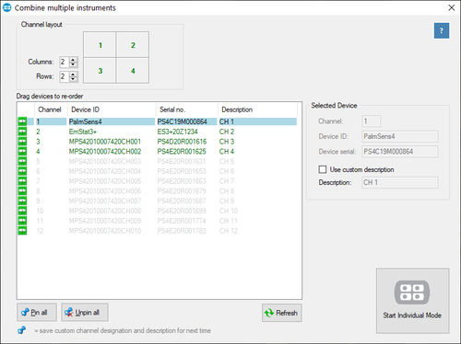This screenshot has width=461, height=344.
Task: Click the Description text field
Action: [400, 182]
